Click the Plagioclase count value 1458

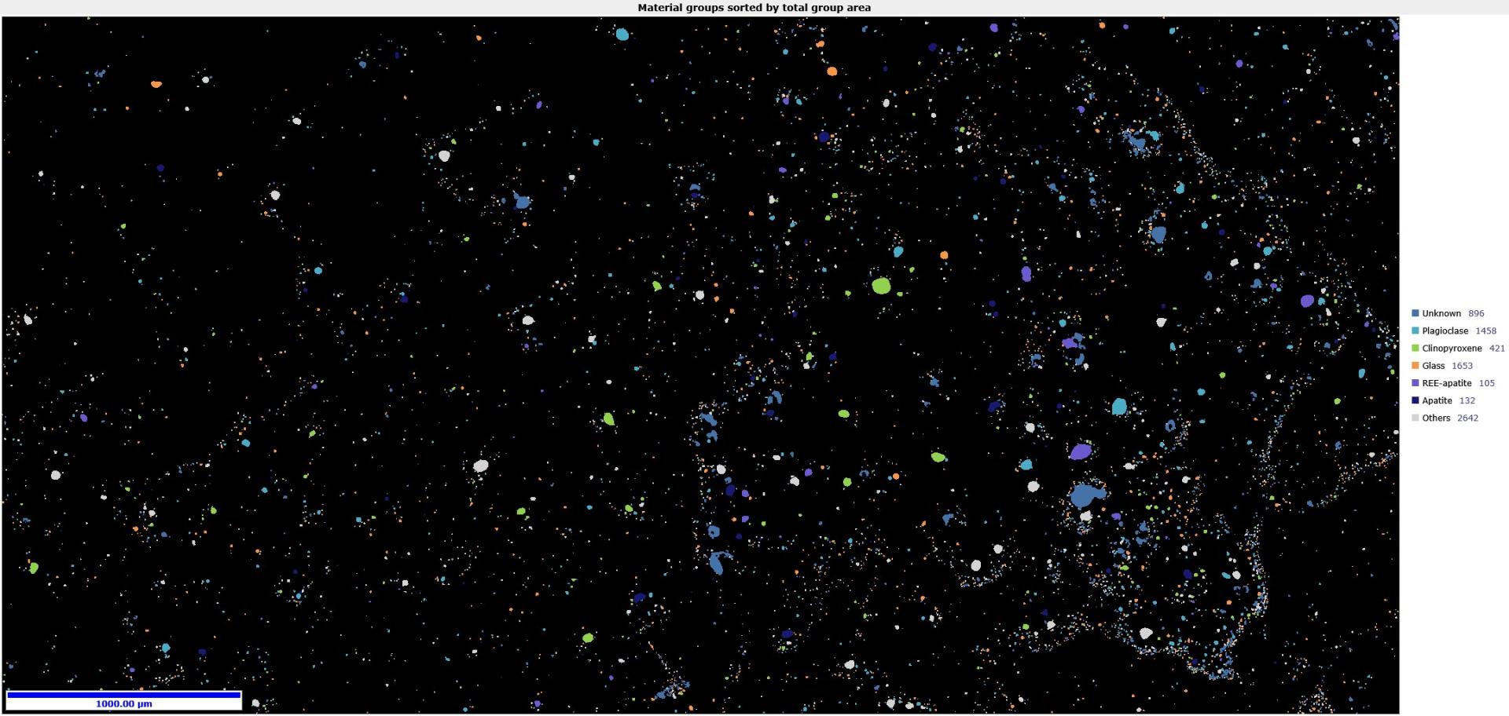[x=1485, y=331]
